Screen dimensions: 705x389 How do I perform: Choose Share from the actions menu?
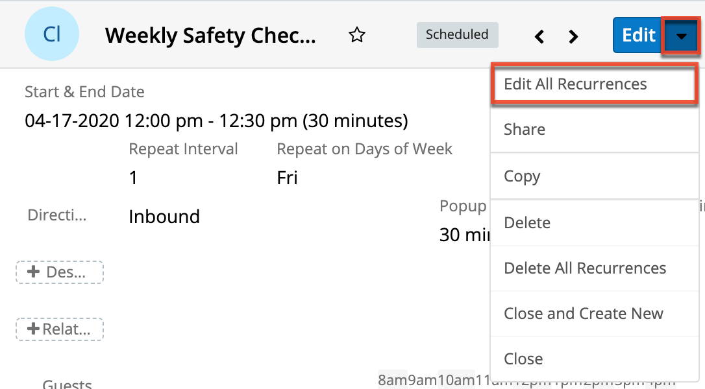click(525, 130)
